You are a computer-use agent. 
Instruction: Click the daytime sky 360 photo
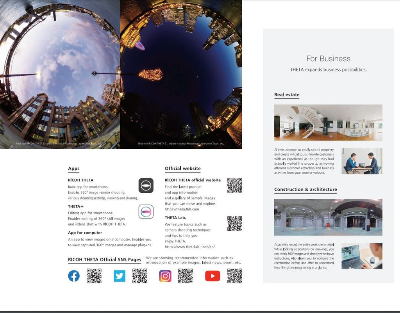(60, 74)
